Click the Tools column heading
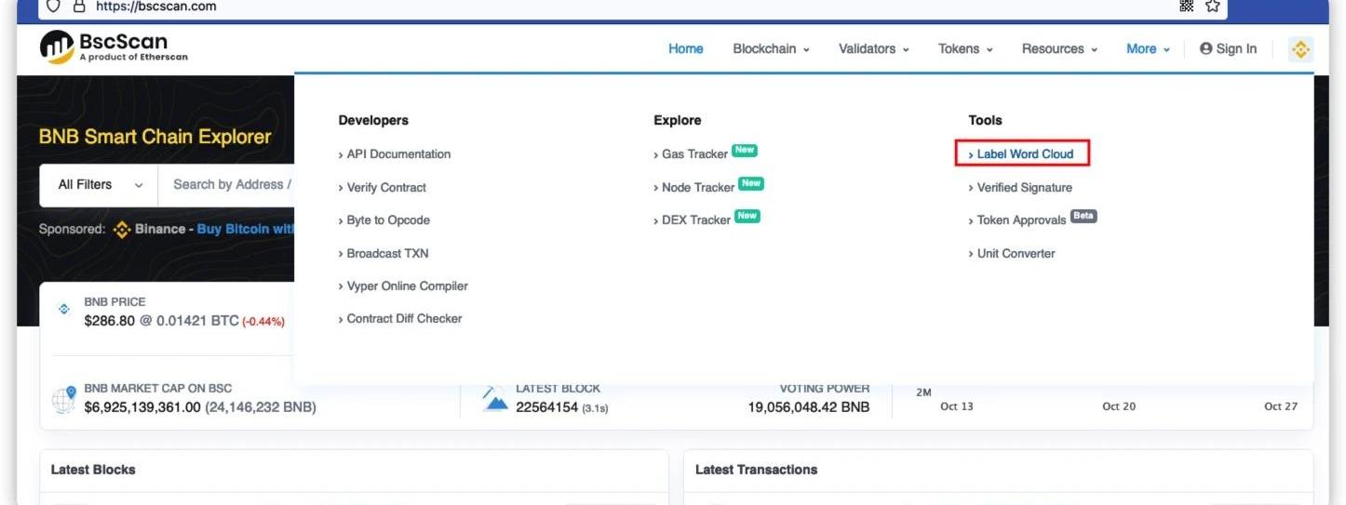Screen dimensions: 1346x505 (x=985, y=120)
